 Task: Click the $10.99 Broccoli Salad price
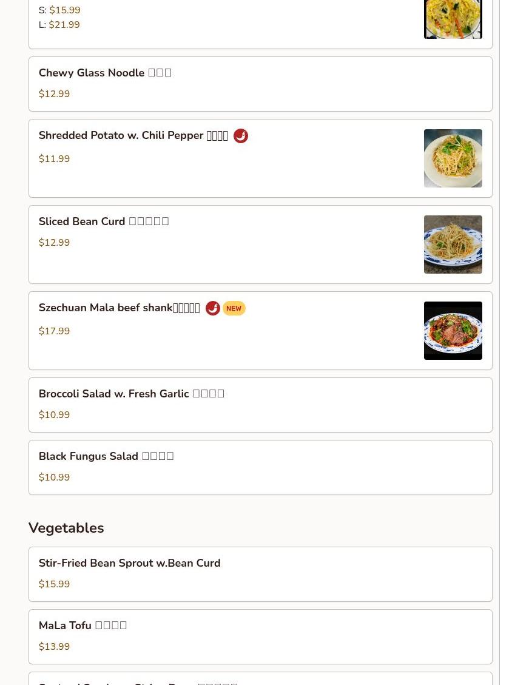54,414
